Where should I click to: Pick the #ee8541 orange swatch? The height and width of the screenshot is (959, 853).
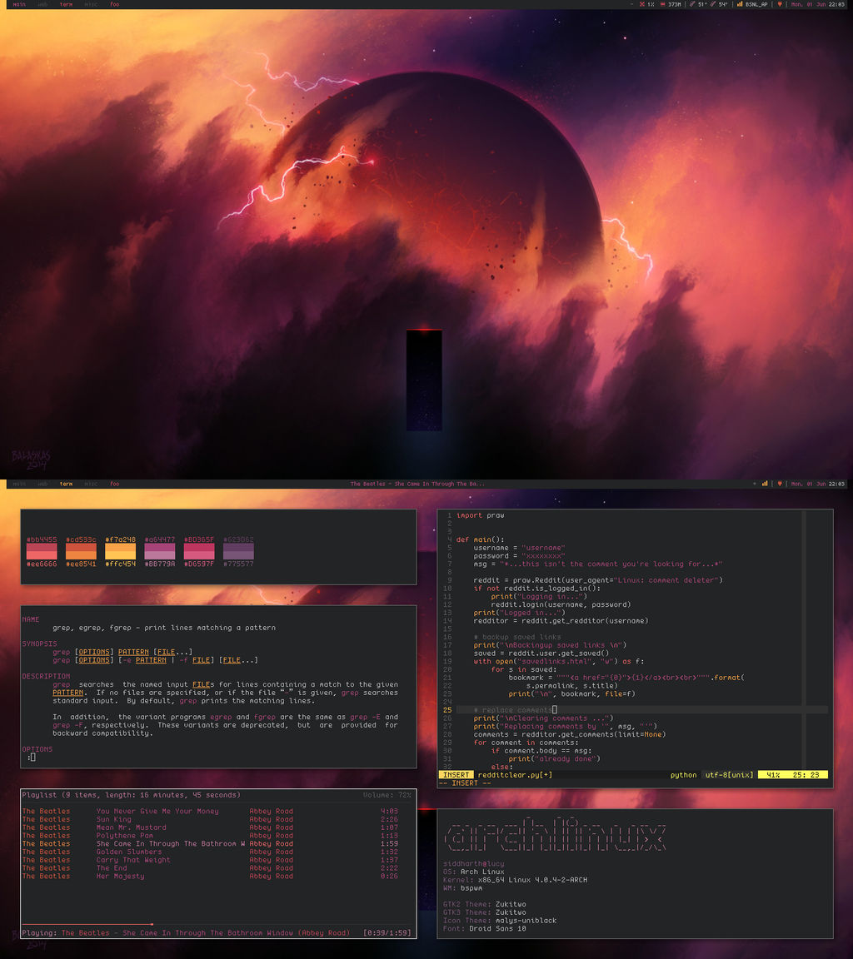tap(81, 555)
